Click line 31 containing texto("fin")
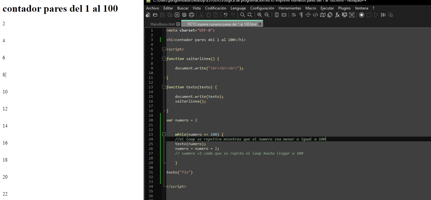The height and width of the screenshot is (200, 431). point(179,172)
